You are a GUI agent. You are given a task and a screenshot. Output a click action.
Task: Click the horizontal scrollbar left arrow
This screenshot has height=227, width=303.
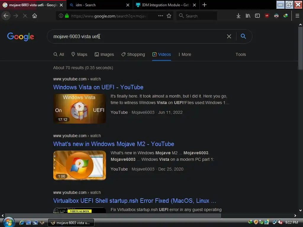[2, 215]
